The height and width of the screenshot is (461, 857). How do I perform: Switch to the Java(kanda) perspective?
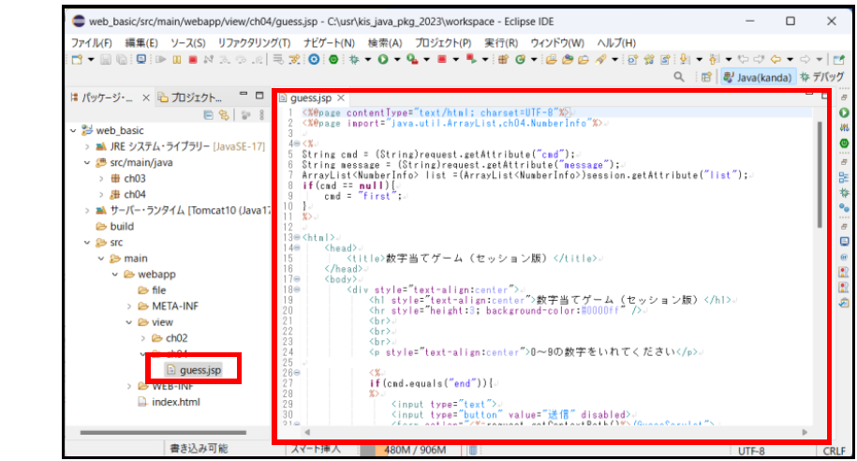(757, 78)
